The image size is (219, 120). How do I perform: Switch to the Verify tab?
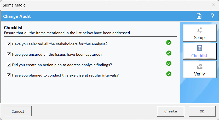click(199, 70)
